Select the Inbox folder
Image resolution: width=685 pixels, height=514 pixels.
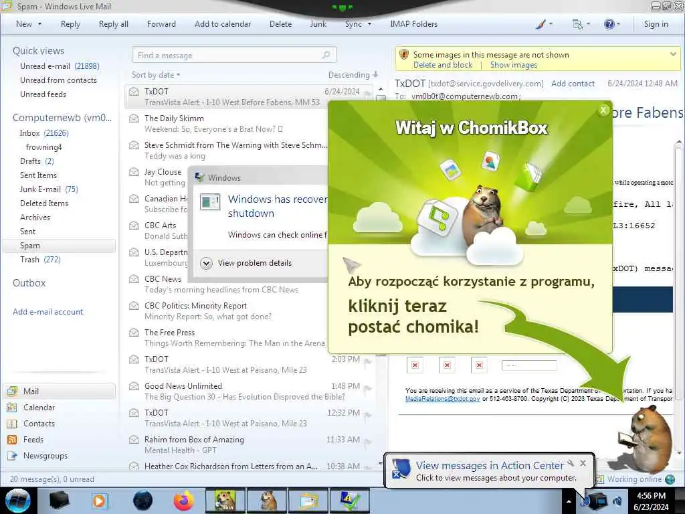coord(44,133)
